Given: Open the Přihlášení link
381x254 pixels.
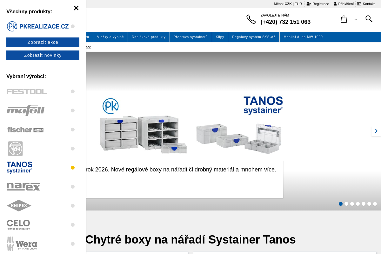Looking at the screenshot, I should pos(346,4).
